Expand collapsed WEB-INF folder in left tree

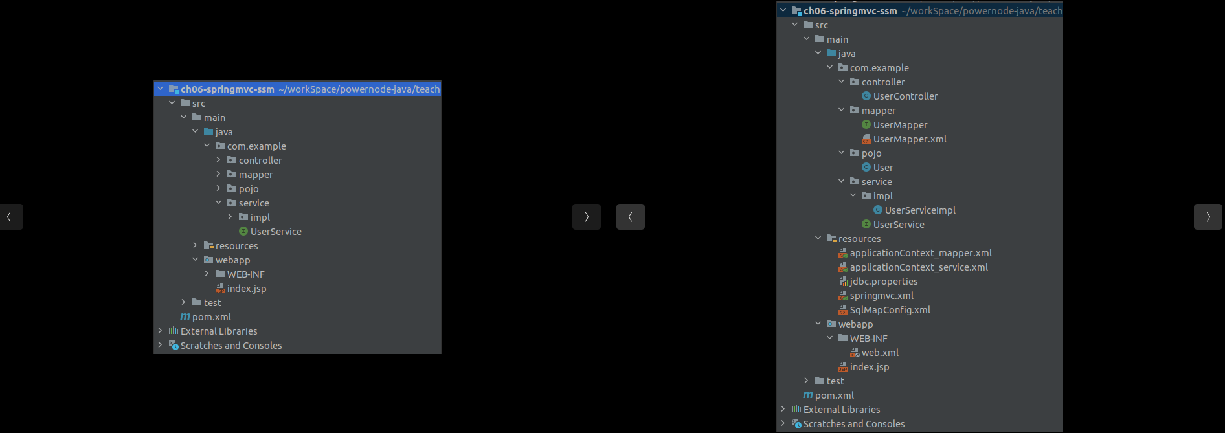207,274
